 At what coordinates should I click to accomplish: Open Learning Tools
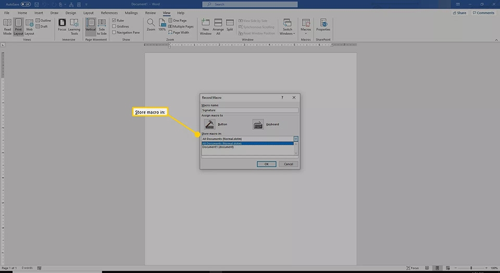click(x=74, y=27)
